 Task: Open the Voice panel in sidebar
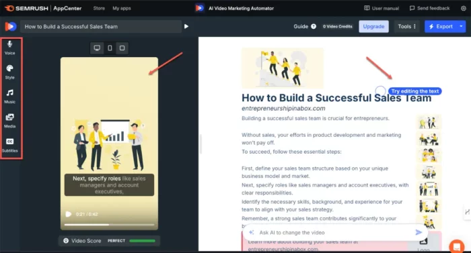pos(9,48)
